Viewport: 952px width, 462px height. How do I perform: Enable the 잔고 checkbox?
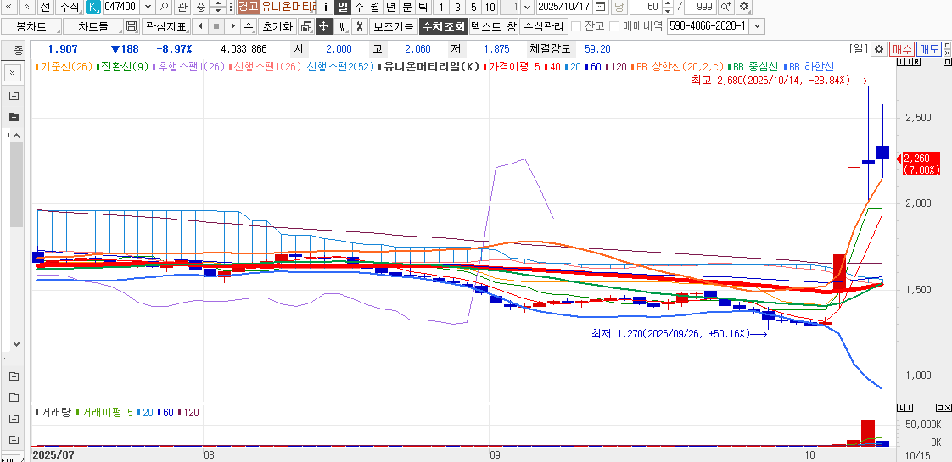pyautogui.click(x=576, y=26)
